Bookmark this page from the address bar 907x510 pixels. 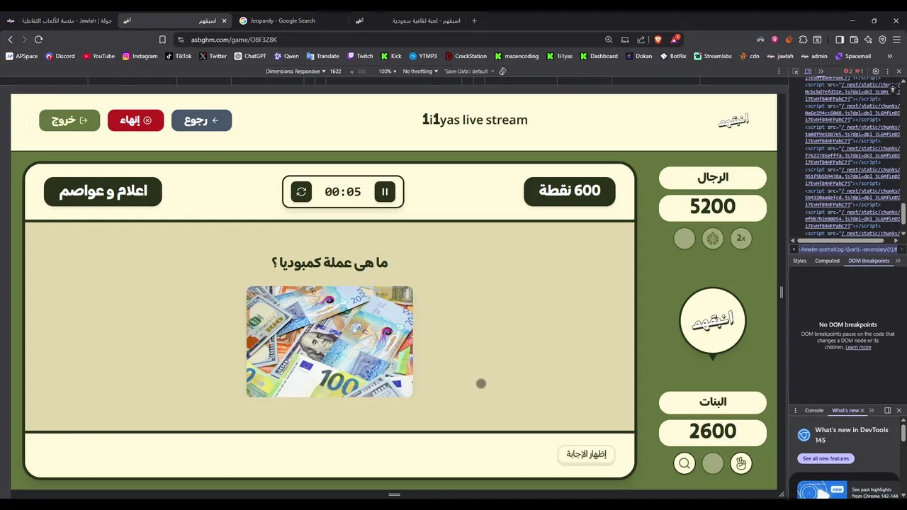[162, 40]
